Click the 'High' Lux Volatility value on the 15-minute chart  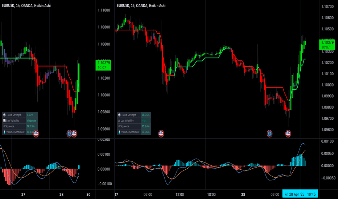[x=144, y=121]
